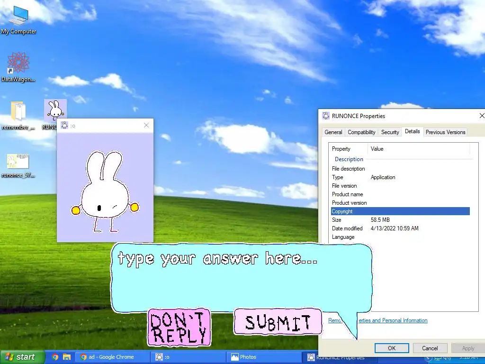Click the type your answer here field

click(241, 277)
